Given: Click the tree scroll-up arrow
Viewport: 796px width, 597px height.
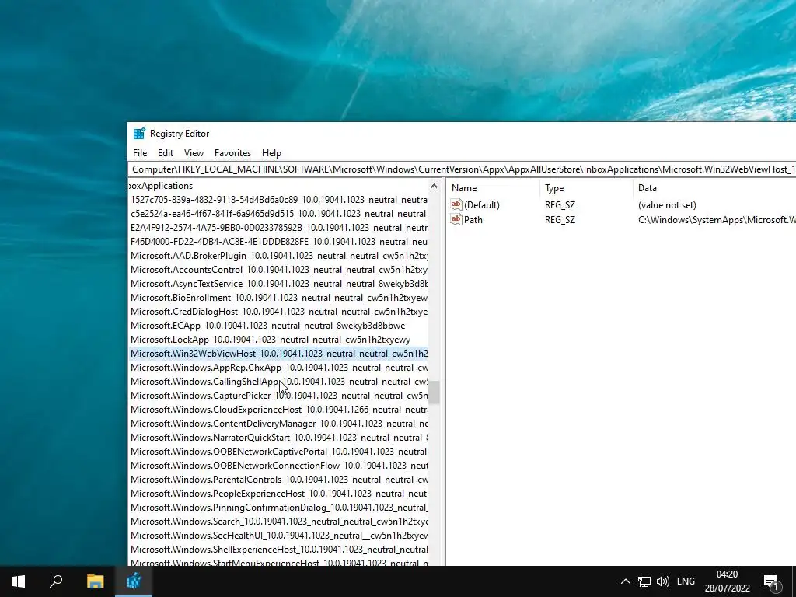Looking at the screenshot, I should (x=434, y=187).
